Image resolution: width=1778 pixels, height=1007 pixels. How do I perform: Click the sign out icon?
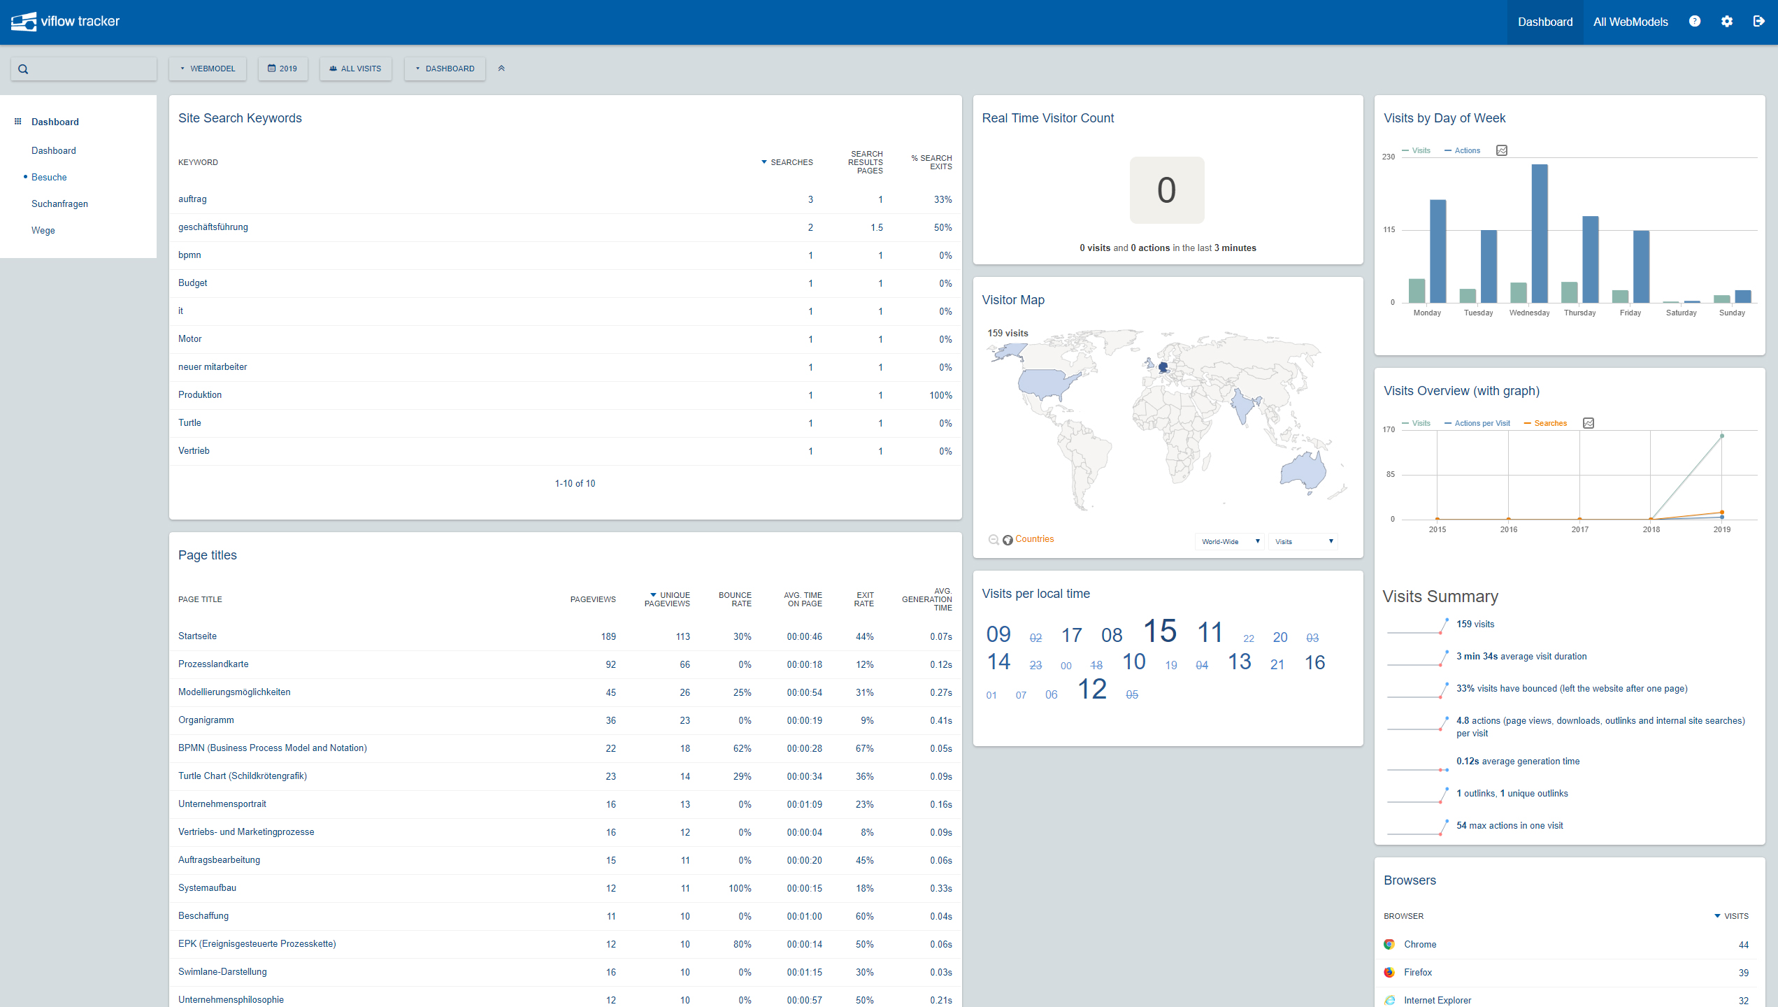coord(1759,22)
